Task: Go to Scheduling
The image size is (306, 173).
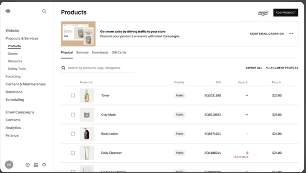Action: [x=15, y=100]
